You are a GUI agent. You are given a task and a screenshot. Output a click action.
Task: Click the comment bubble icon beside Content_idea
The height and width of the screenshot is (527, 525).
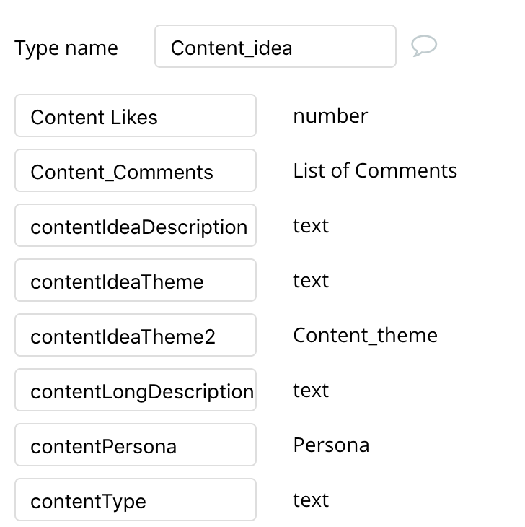coord(424,47)
